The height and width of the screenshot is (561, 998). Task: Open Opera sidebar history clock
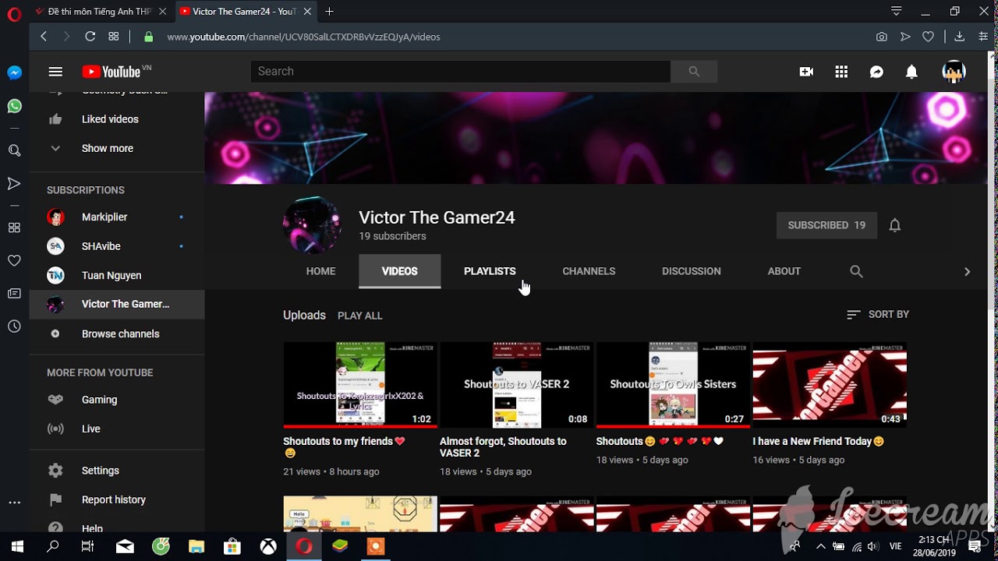(14, 326)
